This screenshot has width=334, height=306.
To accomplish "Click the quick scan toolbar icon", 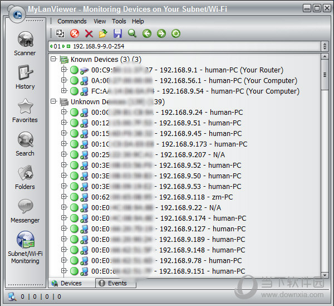I will coord(60,33).
